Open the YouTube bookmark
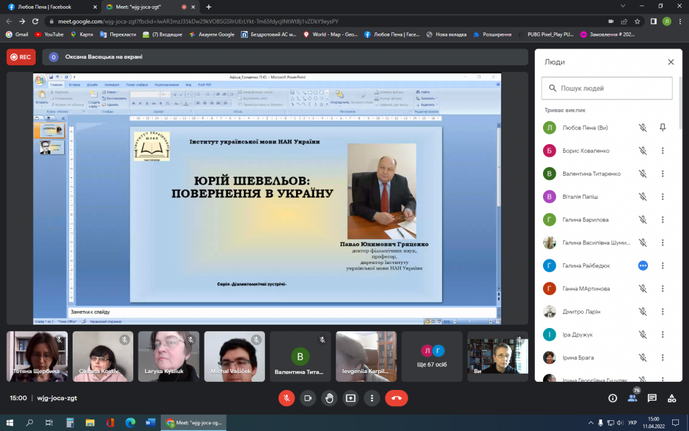 (x=49, y=34)
